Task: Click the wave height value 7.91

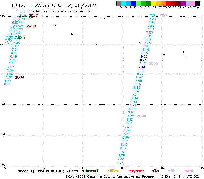Action: (x=131, y=112)
